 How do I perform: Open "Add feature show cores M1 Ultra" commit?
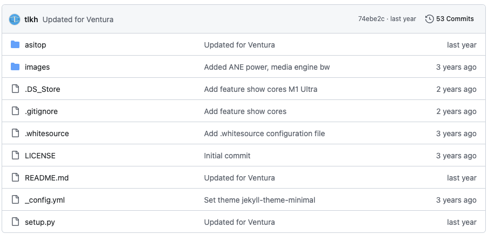point(260,89)
